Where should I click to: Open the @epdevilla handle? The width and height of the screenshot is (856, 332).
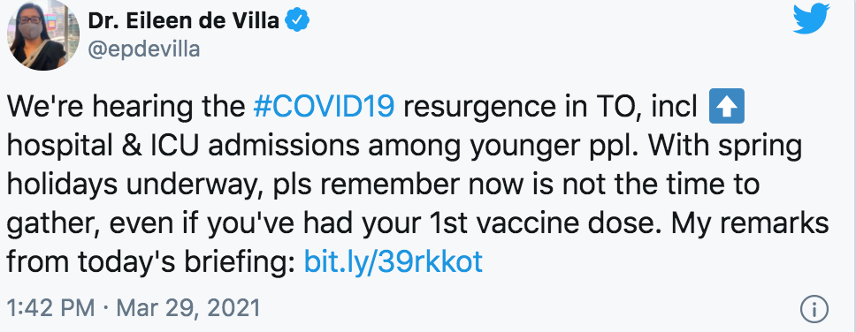pos(144,49)
